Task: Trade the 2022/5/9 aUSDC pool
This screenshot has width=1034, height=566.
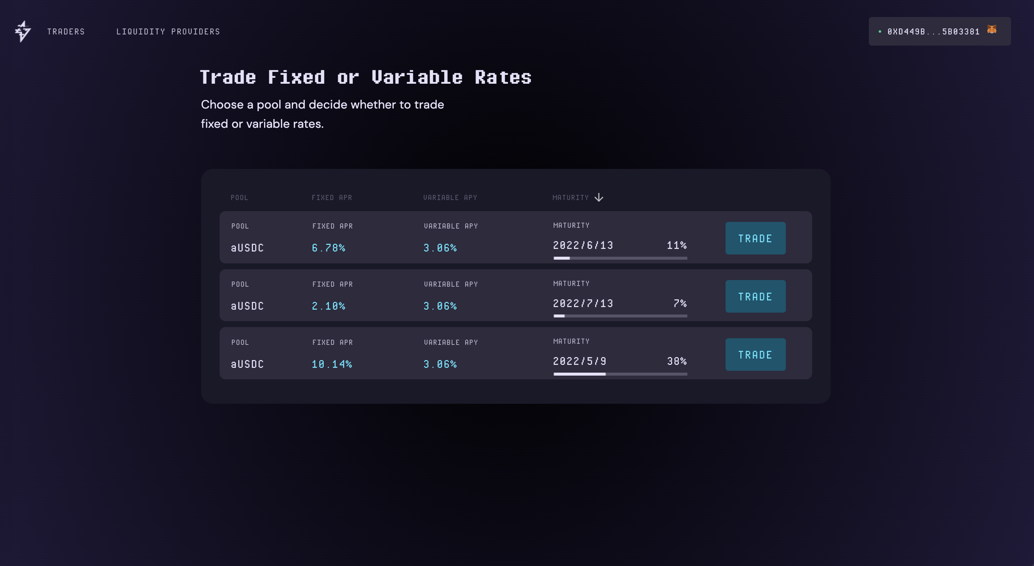Action: coord(755,355)
